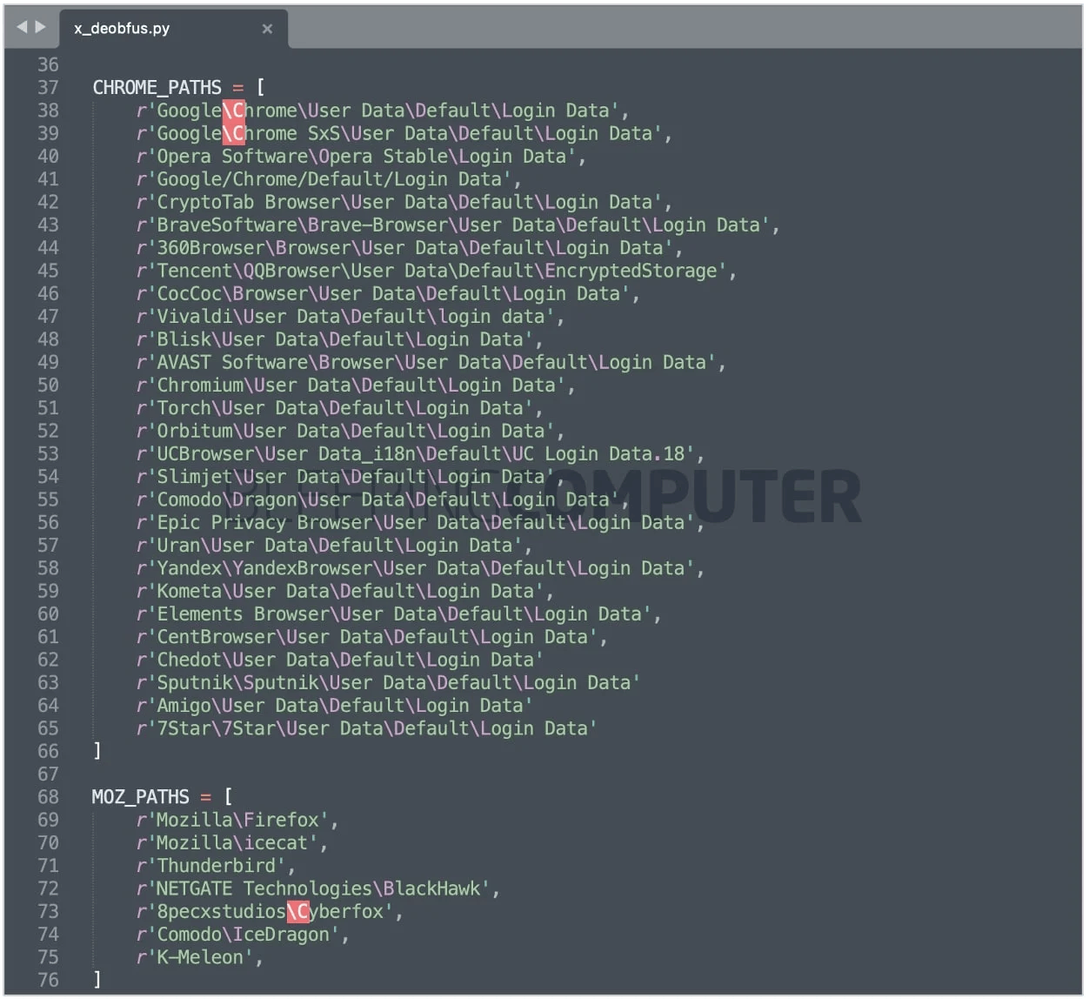1089x999 pixels.
Task: Click the K-Meleon string
Action: (x=196, y=957)
